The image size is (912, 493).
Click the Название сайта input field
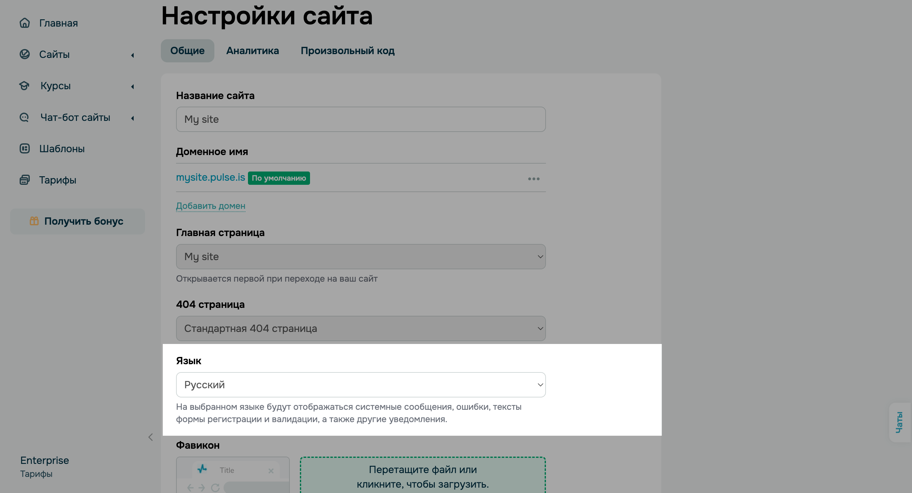point(360,119)
